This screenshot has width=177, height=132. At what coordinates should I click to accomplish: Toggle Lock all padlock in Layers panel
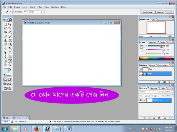point(155,96)
